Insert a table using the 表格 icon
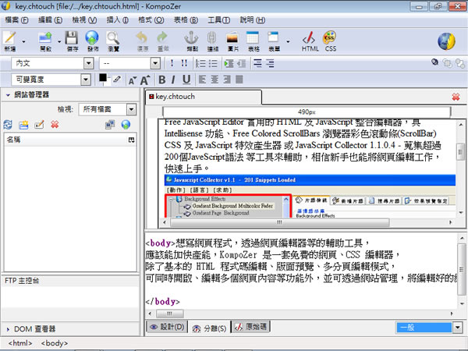This screenshot has height=351, width=468. click(x=253, y=39)
